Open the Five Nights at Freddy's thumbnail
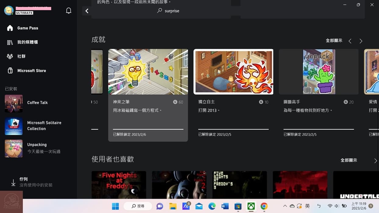 (119, 184)
